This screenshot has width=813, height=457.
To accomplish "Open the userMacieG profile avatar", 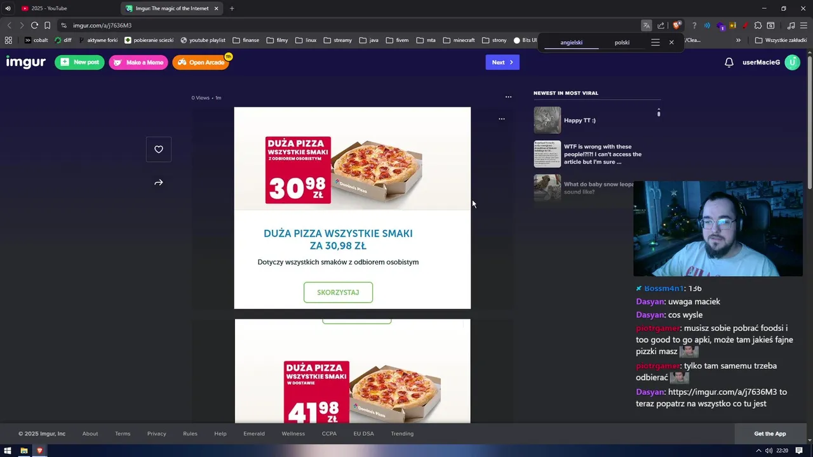I will [x=792, y=62].
